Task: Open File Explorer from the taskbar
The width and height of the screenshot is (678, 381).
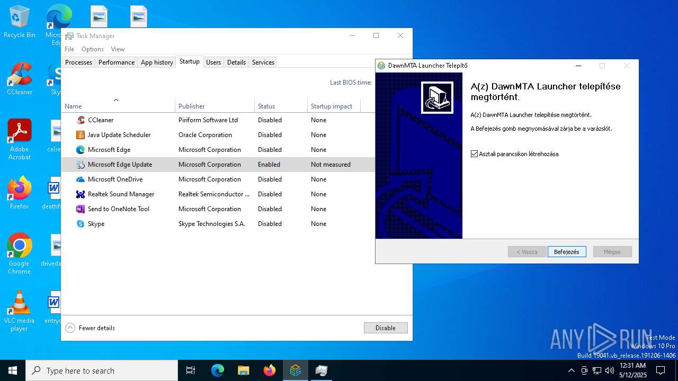Action: click(x=244, y=370)
